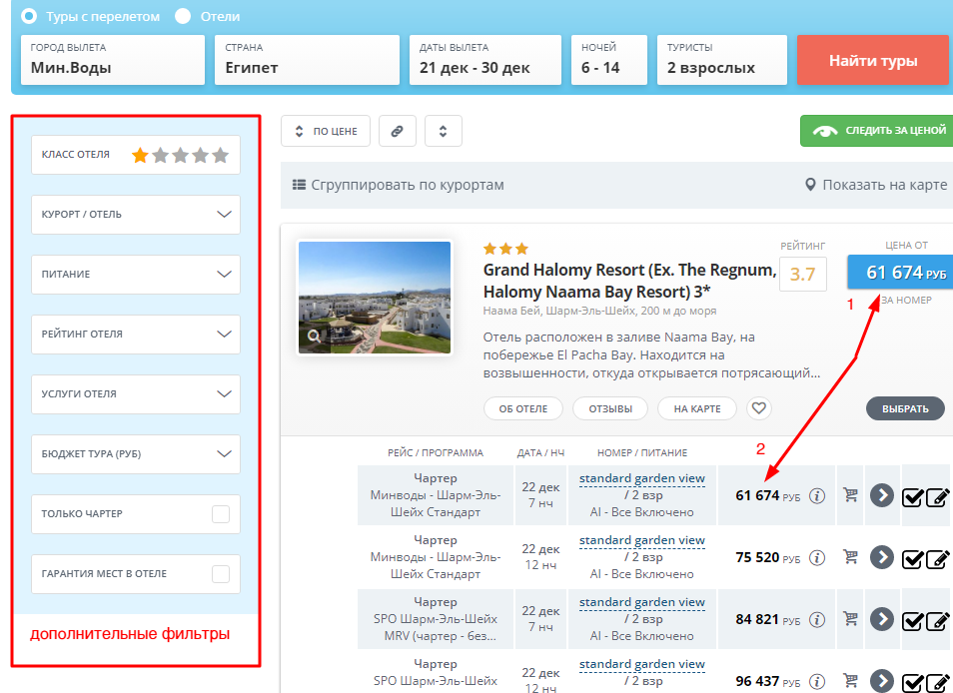Viewport: 953px width, 693px height.
Task: Click the Следить за ценой button
Action: [876, 131]
